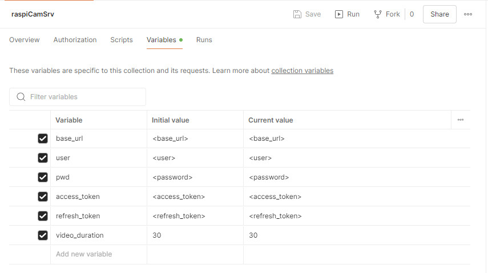Disable the user variable checkbox
The image size is (488, 273).
pos(42,158)
